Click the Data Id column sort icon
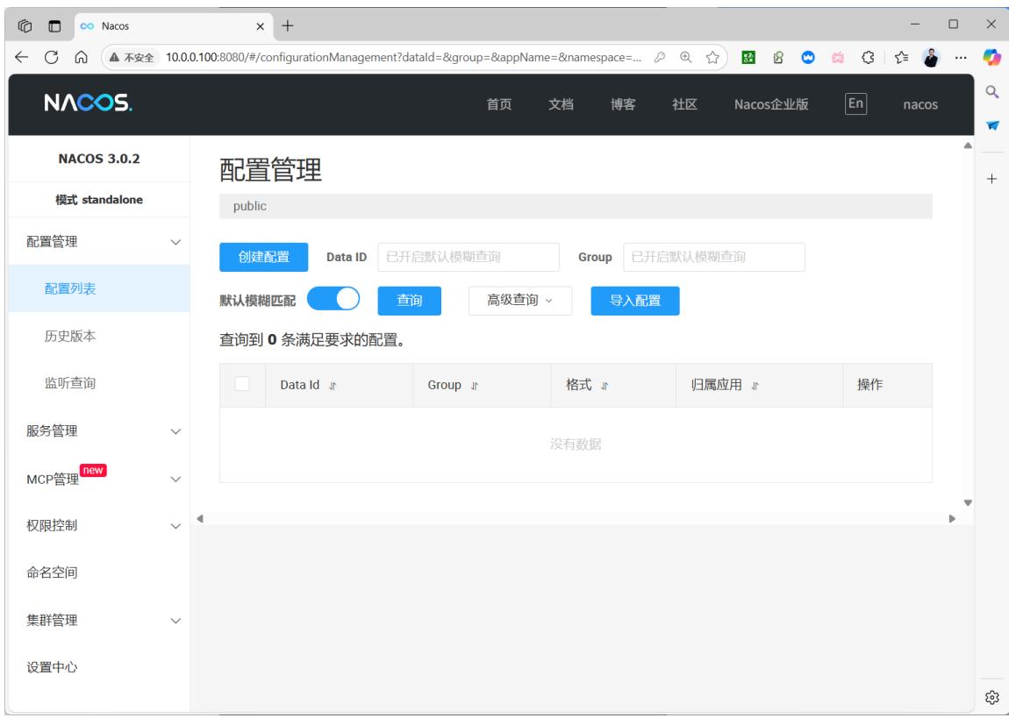This screenshot has height=718, width=1009. point(333,386)
